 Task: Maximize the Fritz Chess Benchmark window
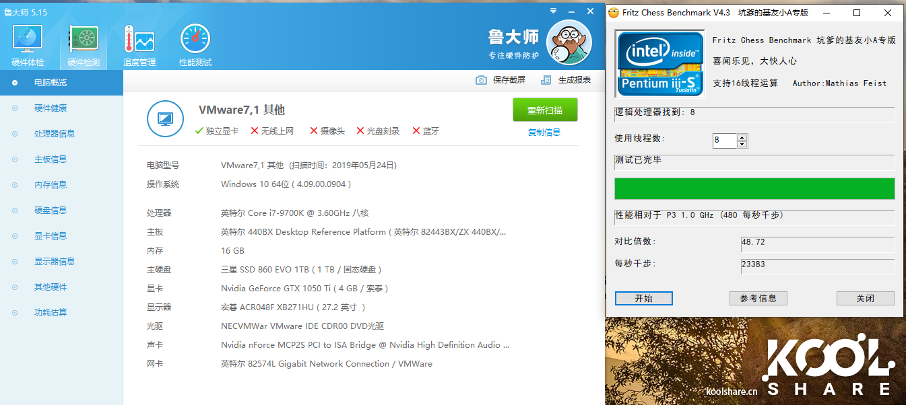857,13
